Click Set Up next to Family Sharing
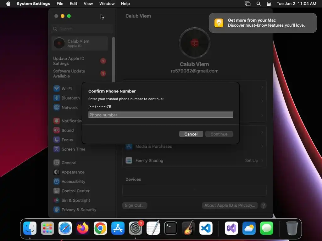 tap(252, 160)
